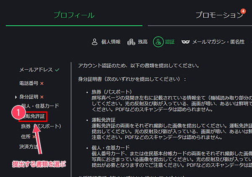Click the line starting 個人番号カード、または
Image resolution: width=252 pixels, height=177 pixels.
click(x=172, y=153)
